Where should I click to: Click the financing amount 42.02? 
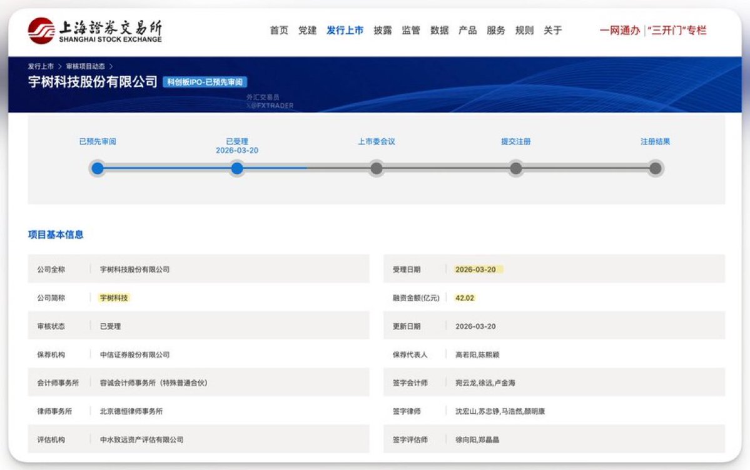(x=464, y=298)
